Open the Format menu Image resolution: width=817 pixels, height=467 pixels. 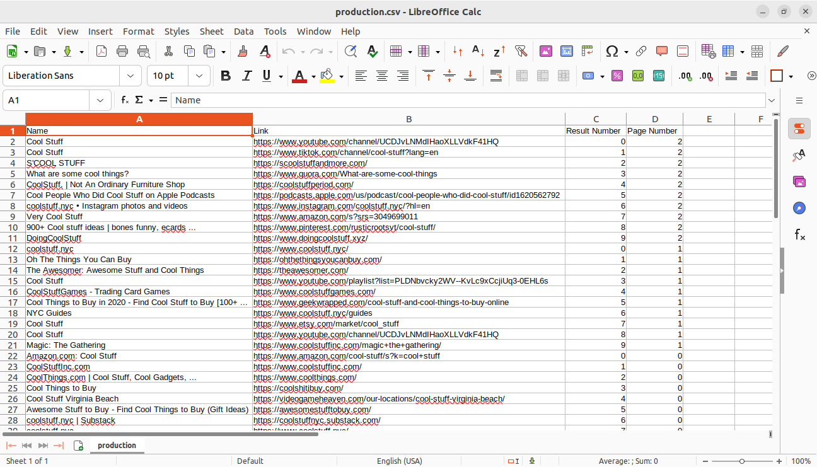(x=139, y=31)
